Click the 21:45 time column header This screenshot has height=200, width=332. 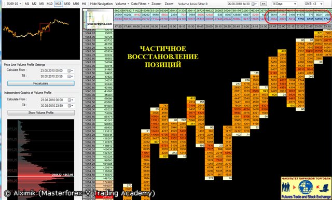[273, 26]
